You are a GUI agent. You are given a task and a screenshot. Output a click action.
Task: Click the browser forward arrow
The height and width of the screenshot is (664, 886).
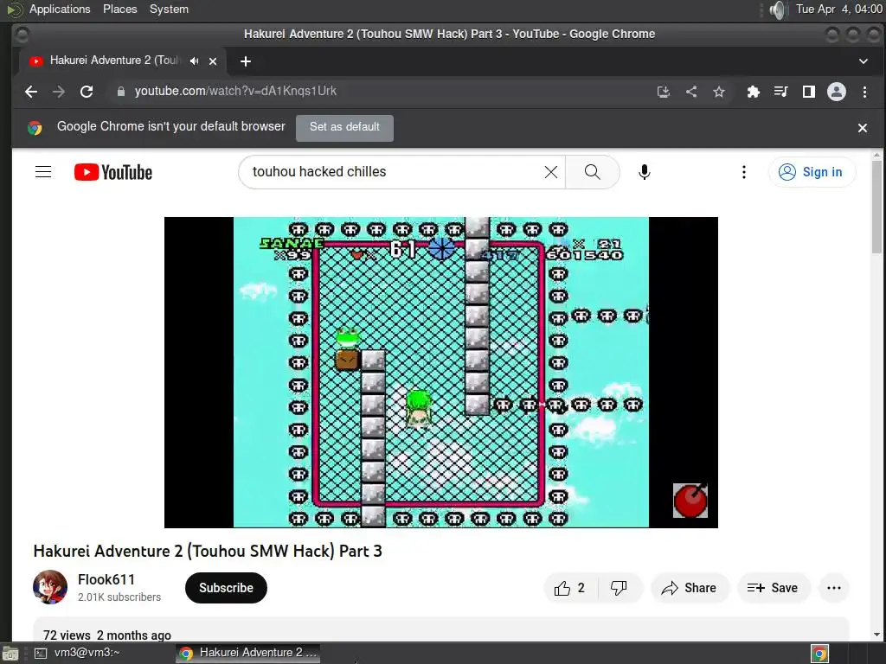tap(59, 92)
